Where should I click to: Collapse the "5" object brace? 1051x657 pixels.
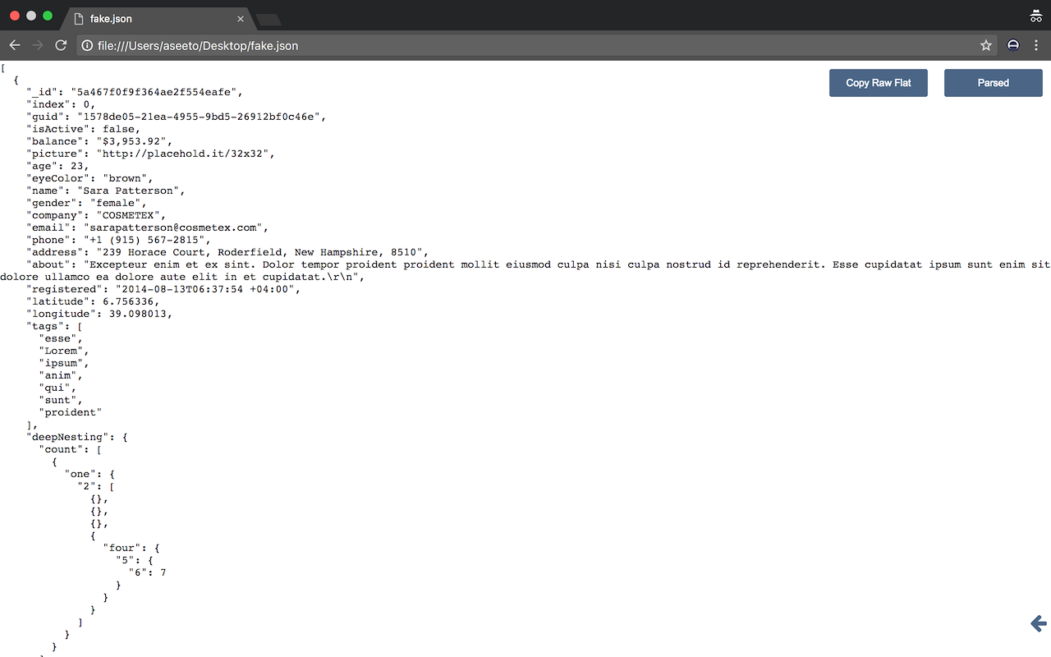click(150, 560)
